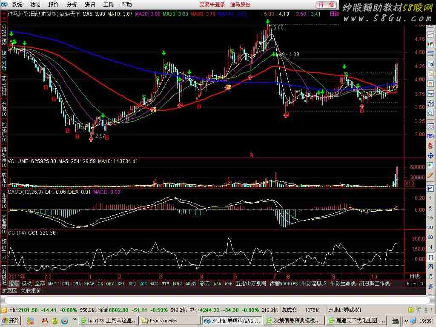Select the 五指山万泉河 indicator tab
The image size is (436, 327).
tap(251, 284)
